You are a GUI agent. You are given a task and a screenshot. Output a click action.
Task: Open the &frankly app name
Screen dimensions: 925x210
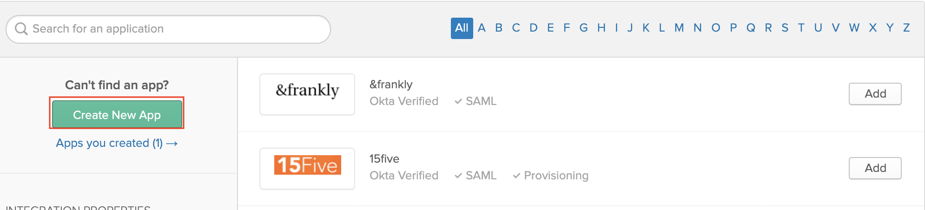coord(391,85)
